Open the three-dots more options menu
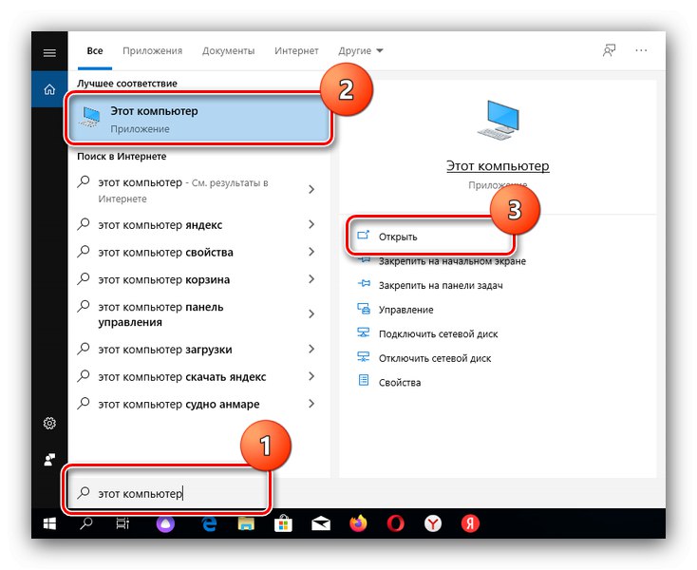This screenshot has height=570, width=697. click(x=641, y=50)
